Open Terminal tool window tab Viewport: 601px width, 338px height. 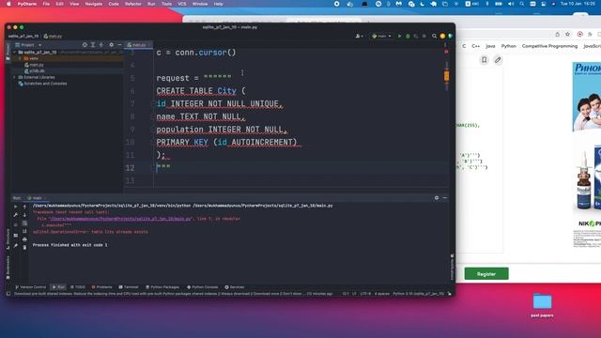[x=129, y=287]
